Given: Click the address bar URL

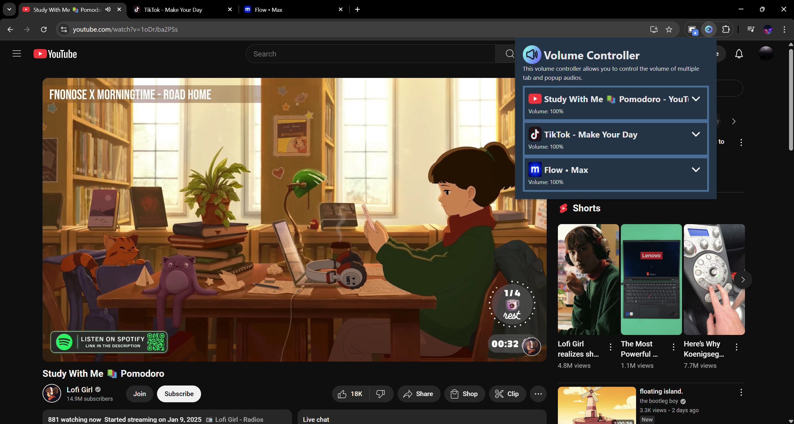Looking at the screenshot, I should tap(125, 29).
